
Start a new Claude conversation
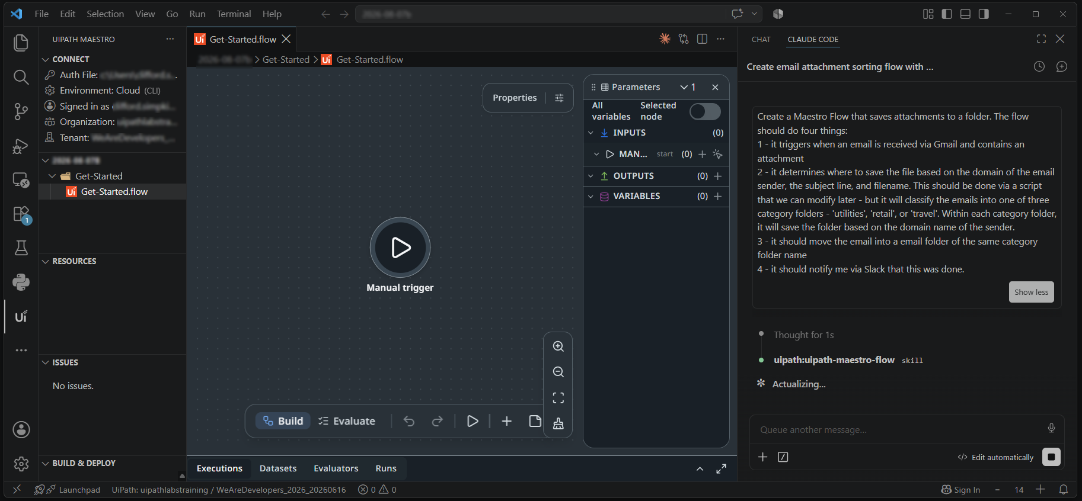1062,66
